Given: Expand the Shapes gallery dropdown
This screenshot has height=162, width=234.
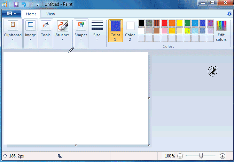Looking at the screenshot, I should pos(81,39).
